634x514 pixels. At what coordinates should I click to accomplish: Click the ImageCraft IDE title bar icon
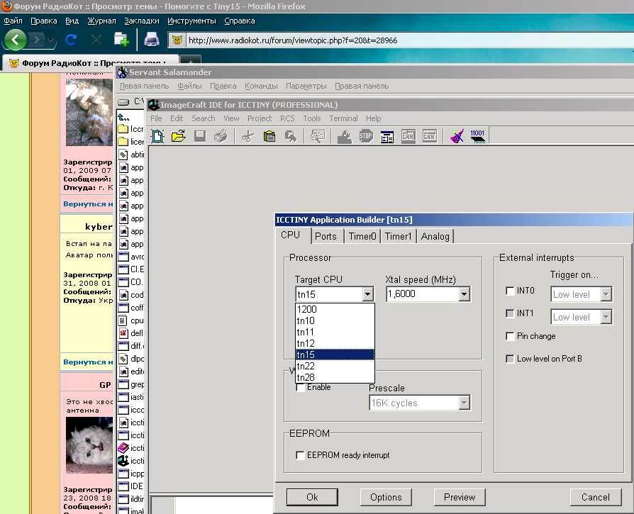pyautogui.click(x=154, y=105)
